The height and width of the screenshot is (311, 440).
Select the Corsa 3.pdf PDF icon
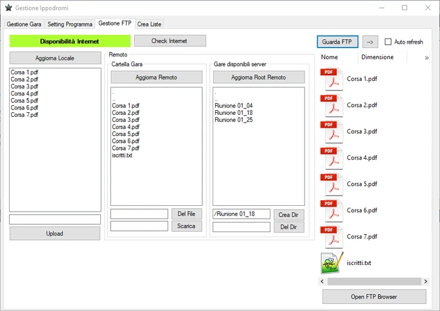(331, 132)
